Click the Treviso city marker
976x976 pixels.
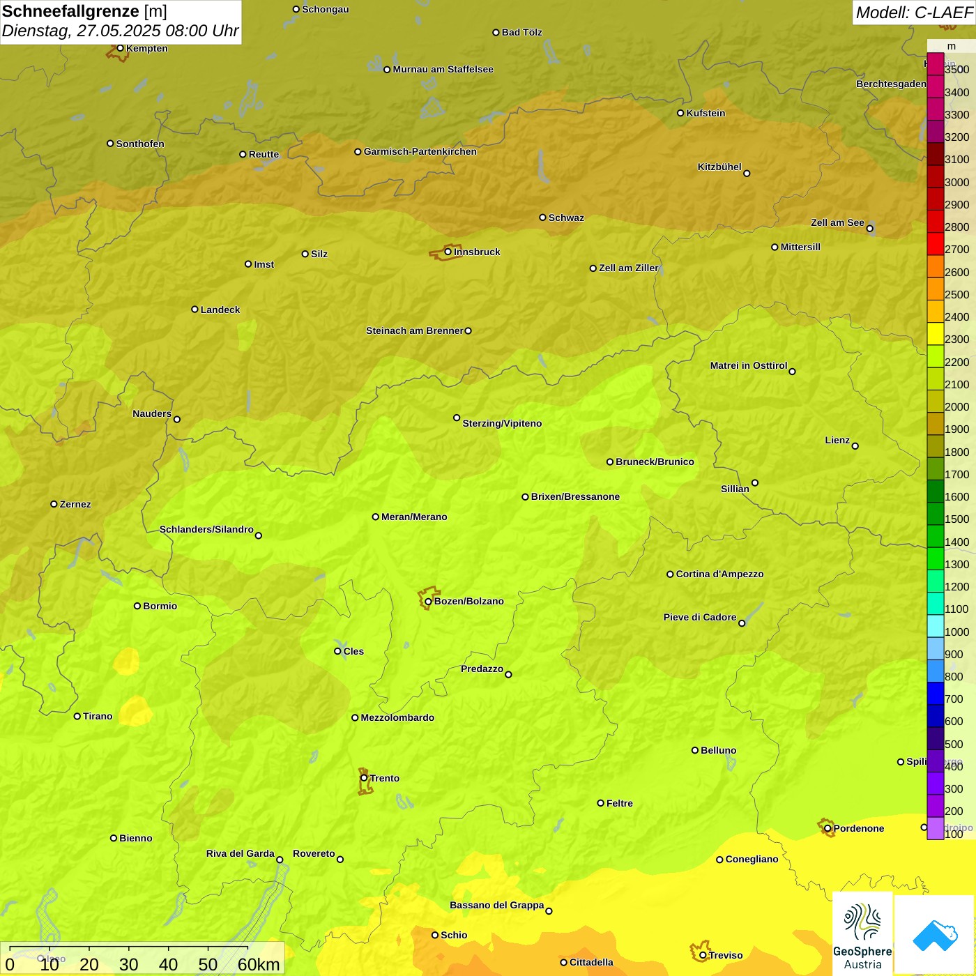tap(703, 955)
